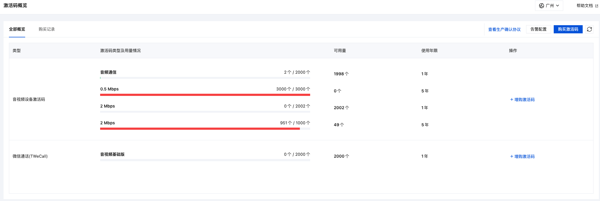The width and height of the screenshot is (600, 201).
Task: Click the globe region icon
Action: [541, 6]
